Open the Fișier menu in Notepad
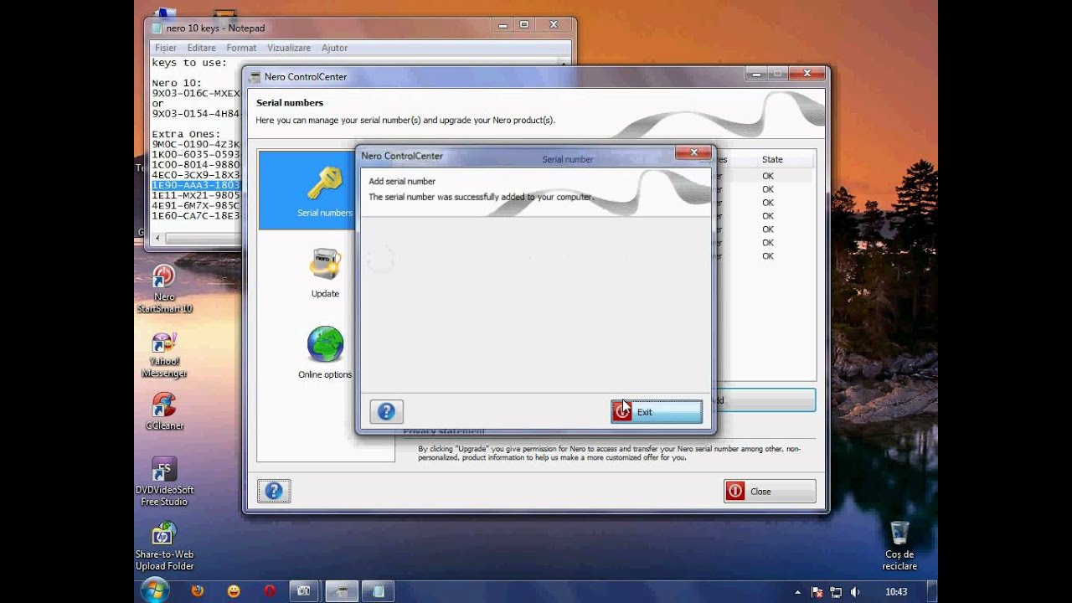Screen dimensions: 1072x603 point(166,48)
